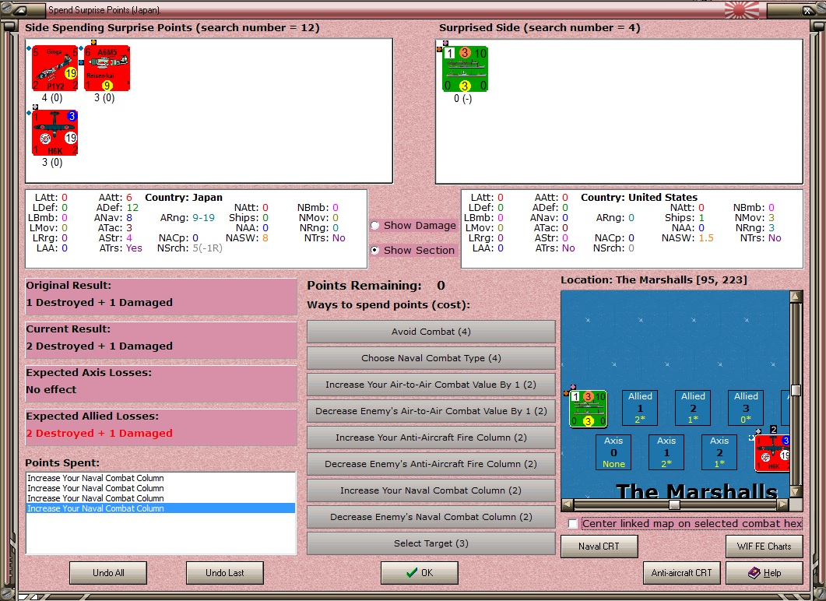The image size is (826, 601).
Task: Click the Undo Last button
Action: (x=225, y=572)
